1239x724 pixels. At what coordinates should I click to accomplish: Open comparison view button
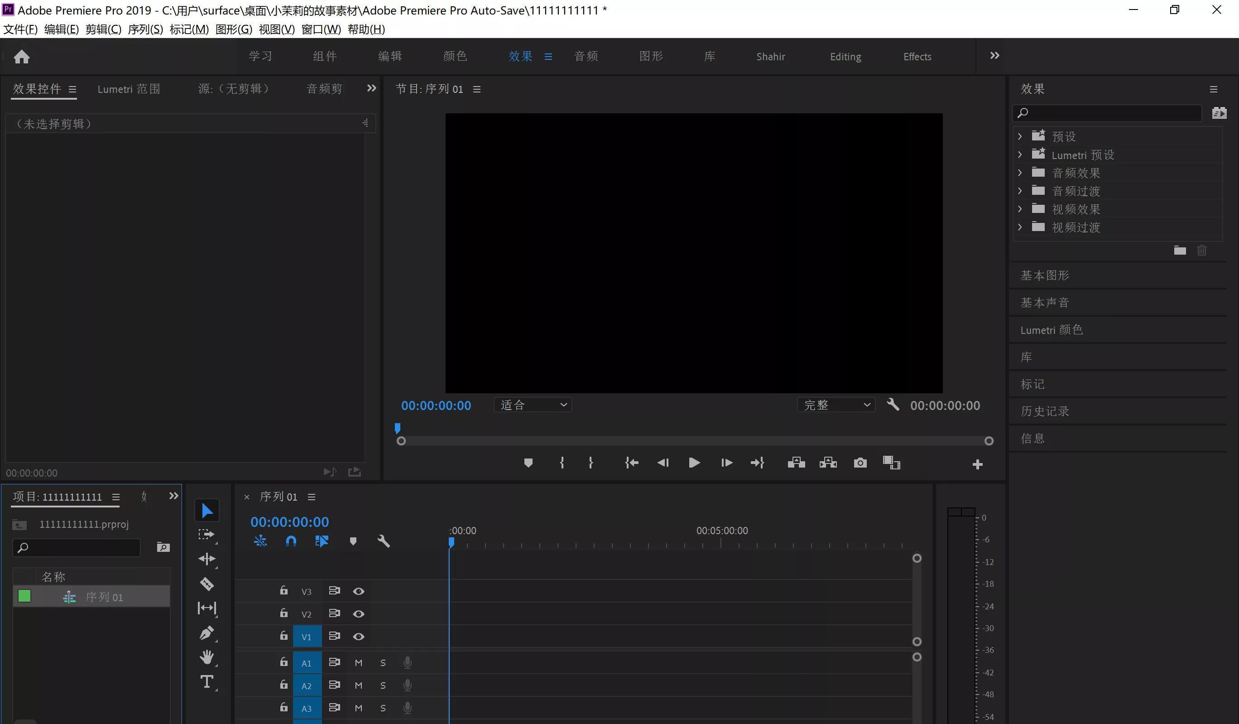point(891,463)
